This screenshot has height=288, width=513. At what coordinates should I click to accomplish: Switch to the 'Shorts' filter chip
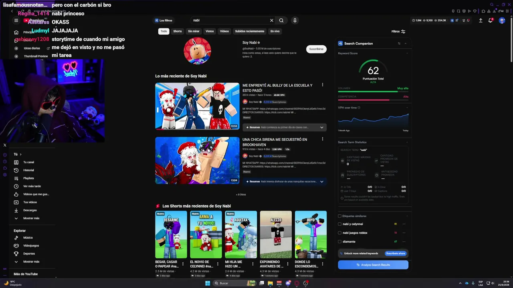pos(178,31)
